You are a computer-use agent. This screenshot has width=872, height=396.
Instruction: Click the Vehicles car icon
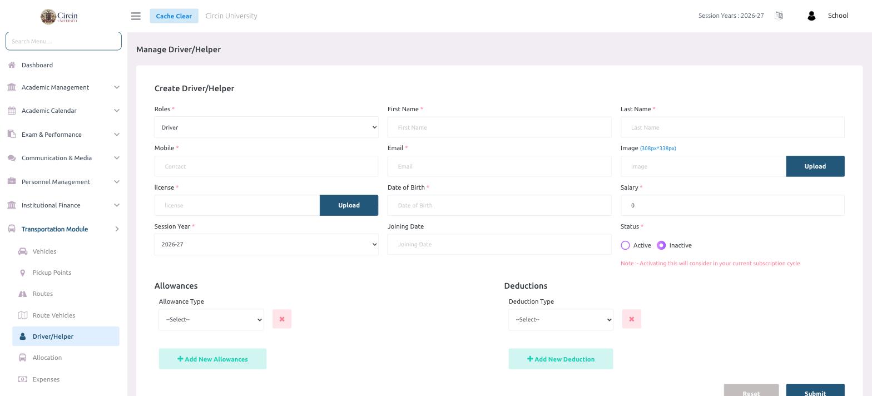point(23,251)
